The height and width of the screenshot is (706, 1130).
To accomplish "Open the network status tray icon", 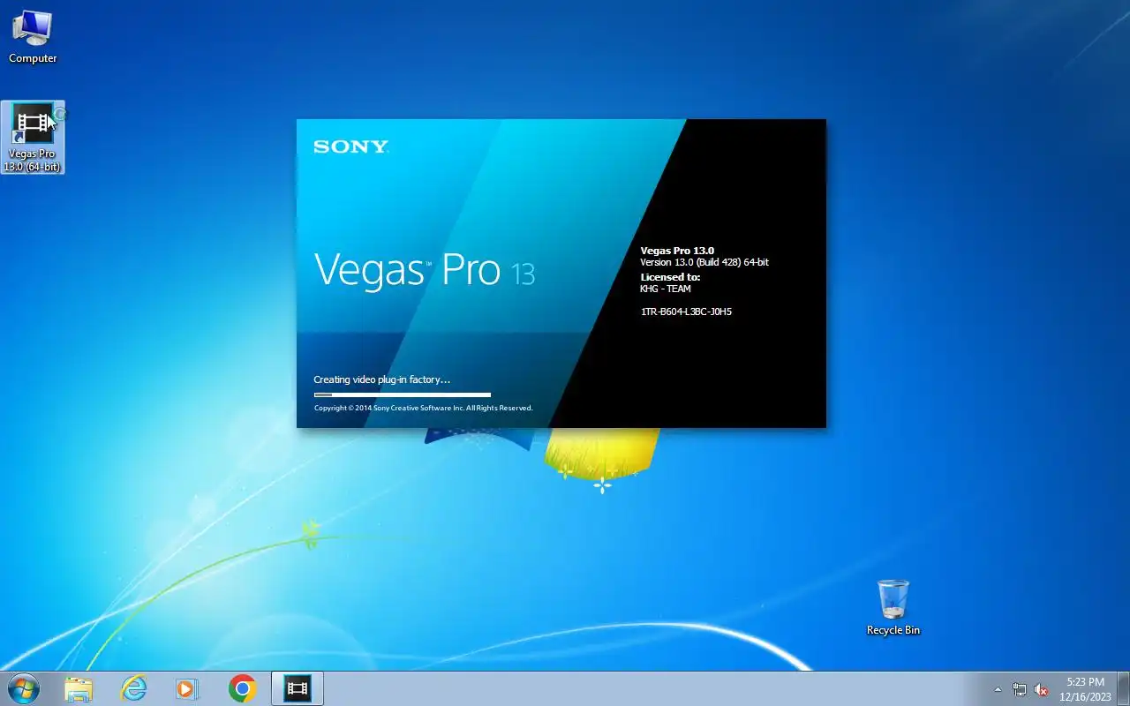I will (x=1020, y=689).
